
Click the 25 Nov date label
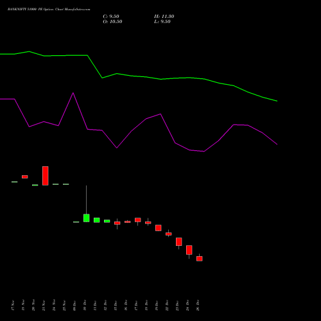[x=64, y=305]
